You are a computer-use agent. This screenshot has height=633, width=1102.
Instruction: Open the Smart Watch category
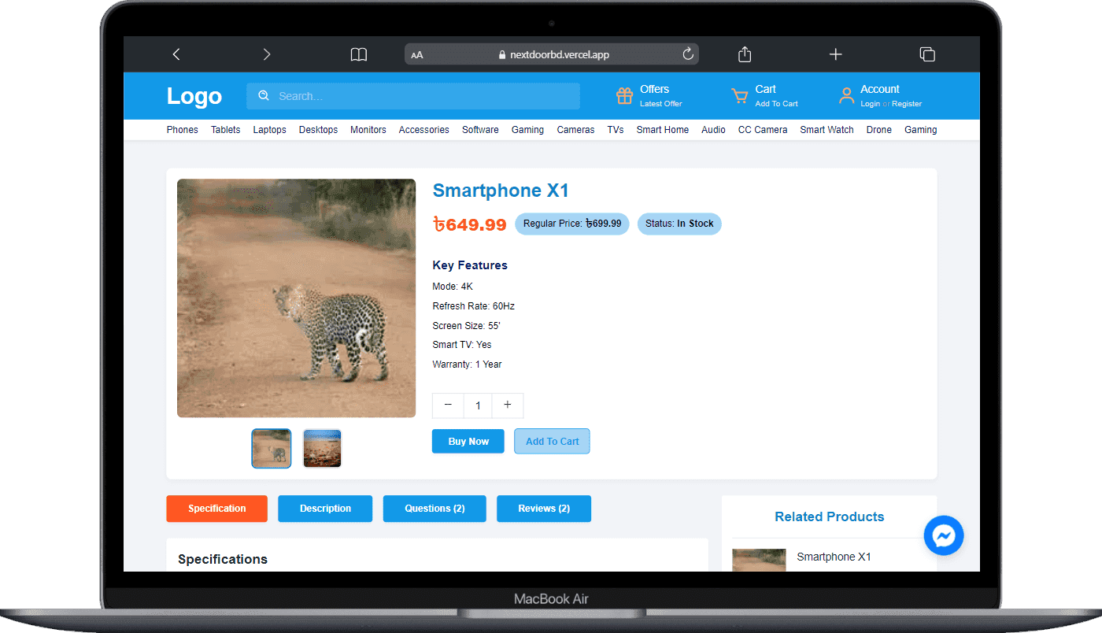point(826,130)
